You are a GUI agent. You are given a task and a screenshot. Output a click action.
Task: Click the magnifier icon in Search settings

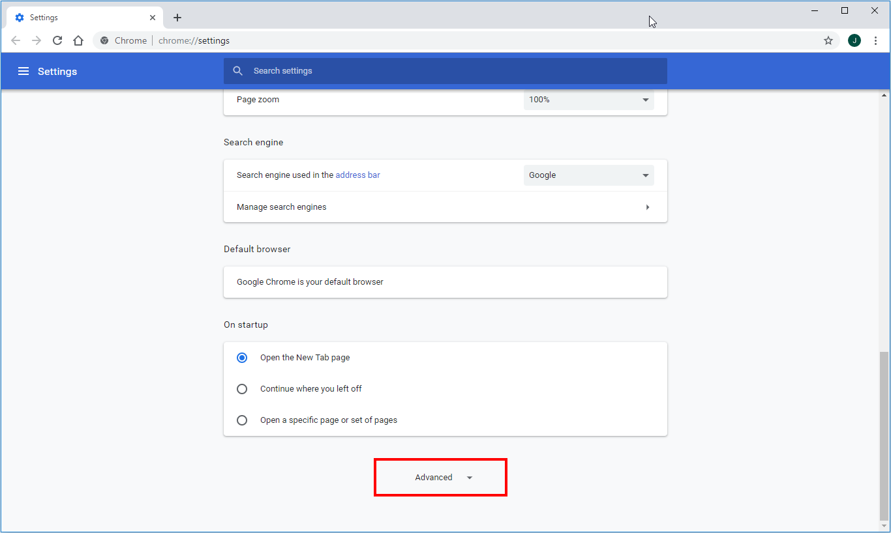pyautogui.click(x=238, y=70)
